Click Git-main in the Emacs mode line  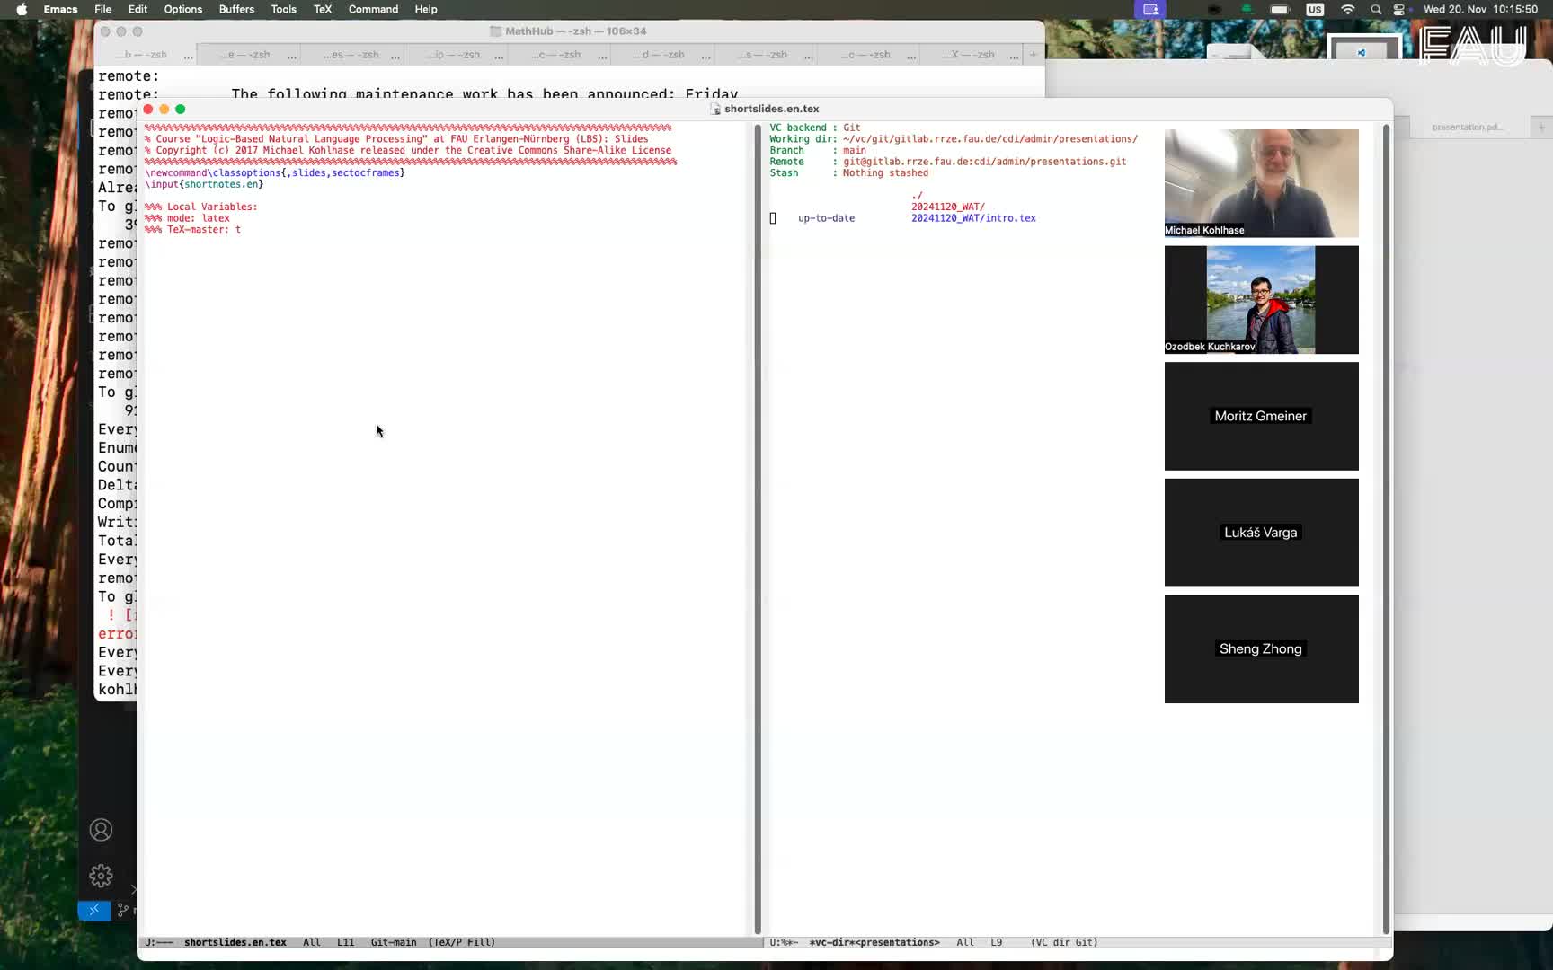coord(394,942)
